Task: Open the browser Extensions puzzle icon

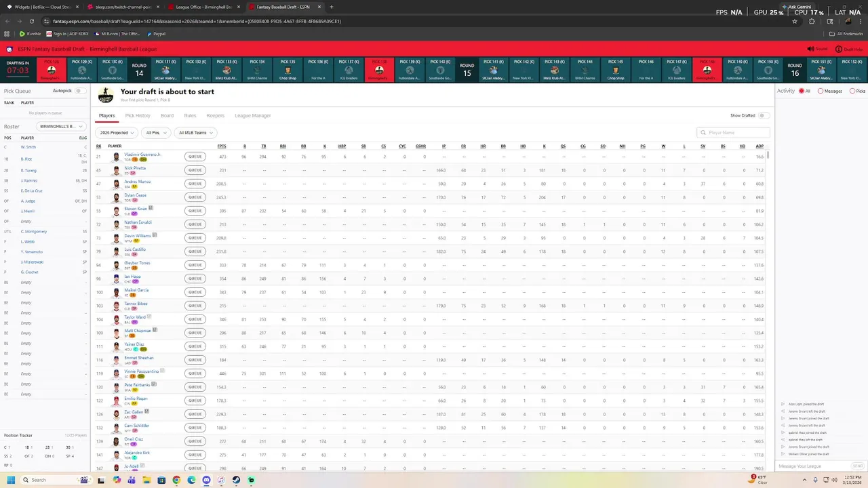Action: [x=812, y=21]
